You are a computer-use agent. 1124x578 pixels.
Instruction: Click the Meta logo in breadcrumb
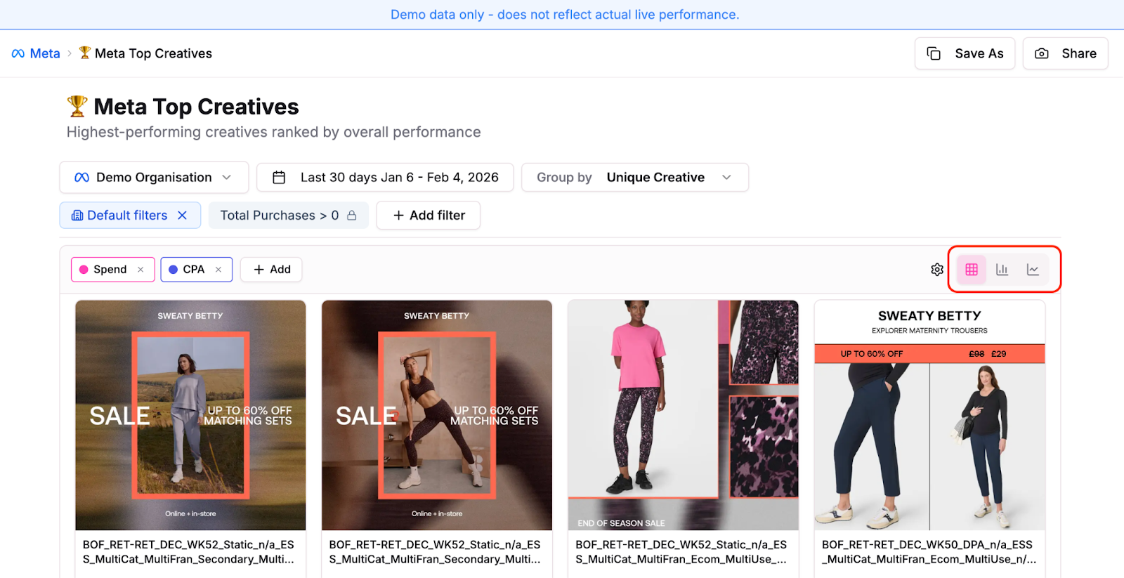click(x=18, y=53)
